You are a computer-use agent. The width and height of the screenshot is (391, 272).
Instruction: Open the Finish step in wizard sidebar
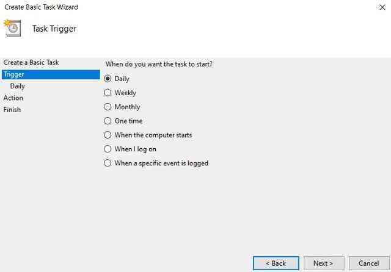pyautogui.click(x=12, y=110)
